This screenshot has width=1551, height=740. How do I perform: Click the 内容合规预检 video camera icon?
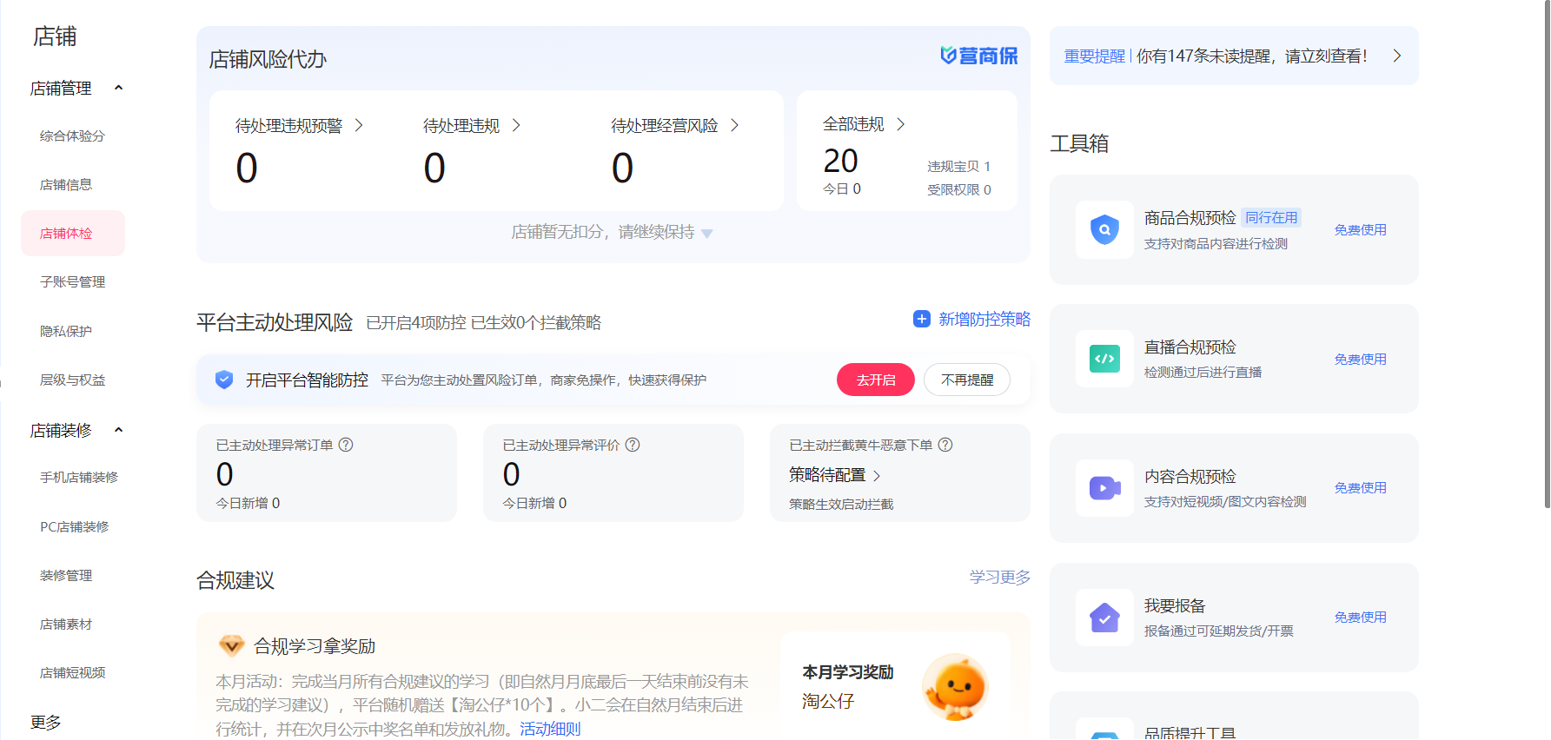(x=1104, y=488)
